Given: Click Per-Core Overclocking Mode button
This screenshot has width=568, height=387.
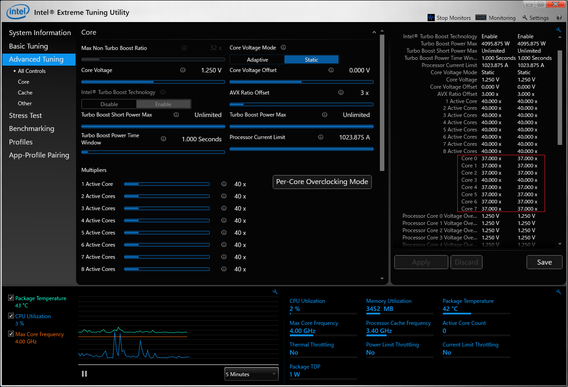Looking at the screenshot, I should pos(322,182).
